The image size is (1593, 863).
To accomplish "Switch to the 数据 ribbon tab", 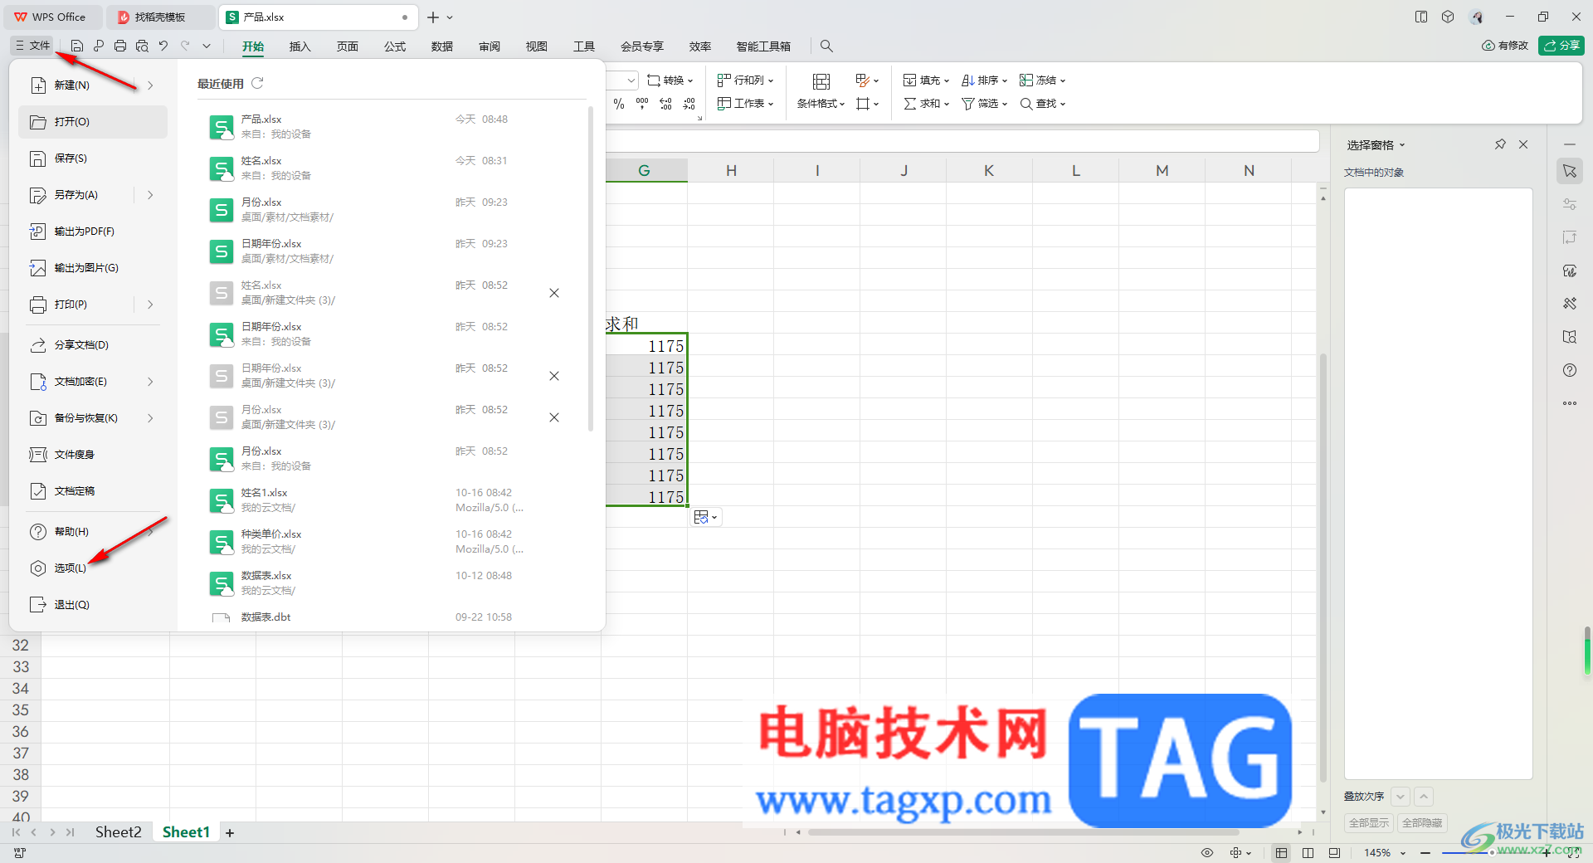I will pos(442,46).
